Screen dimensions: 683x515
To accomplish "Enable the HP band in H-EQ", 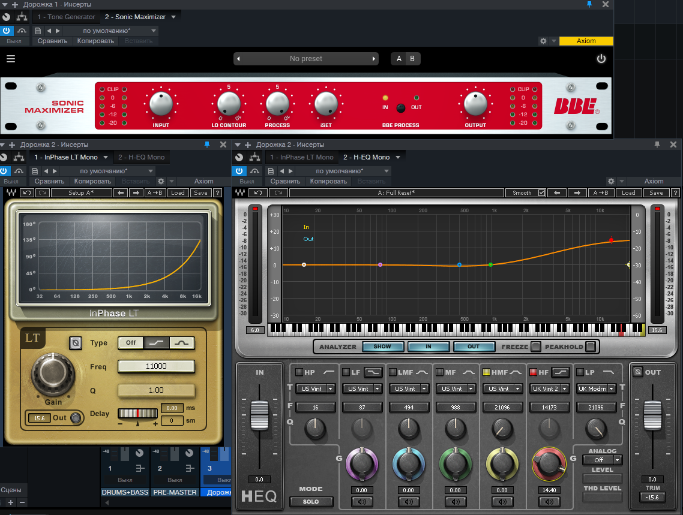I will (299, 372).
